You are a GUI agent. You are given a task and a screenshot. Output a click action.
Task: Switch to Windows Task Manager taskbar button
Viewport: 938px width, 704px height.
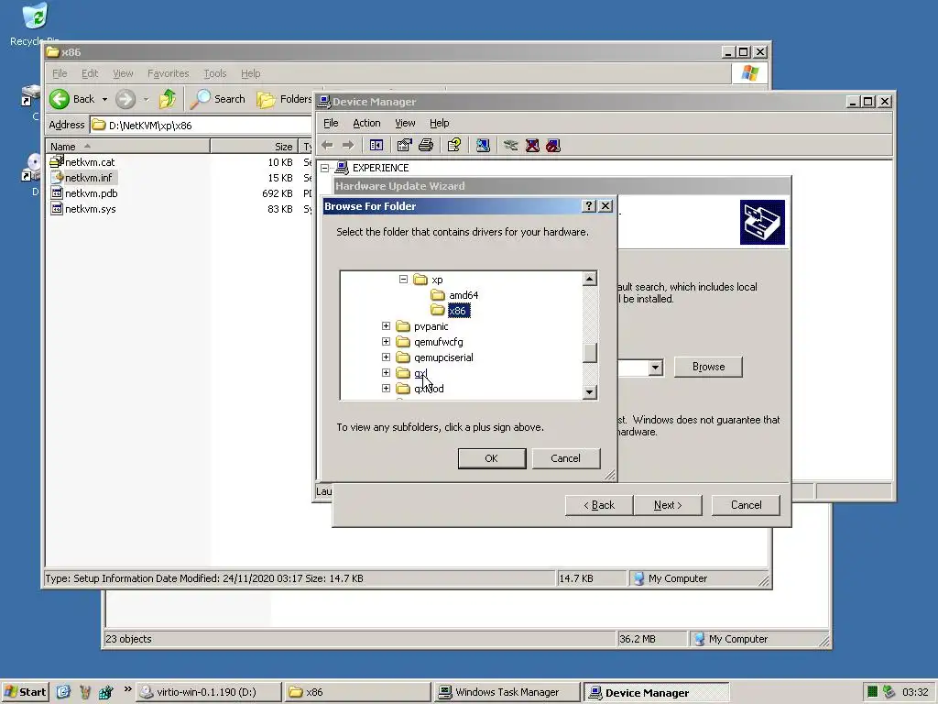pyautogui.click(x=506, y=692)
